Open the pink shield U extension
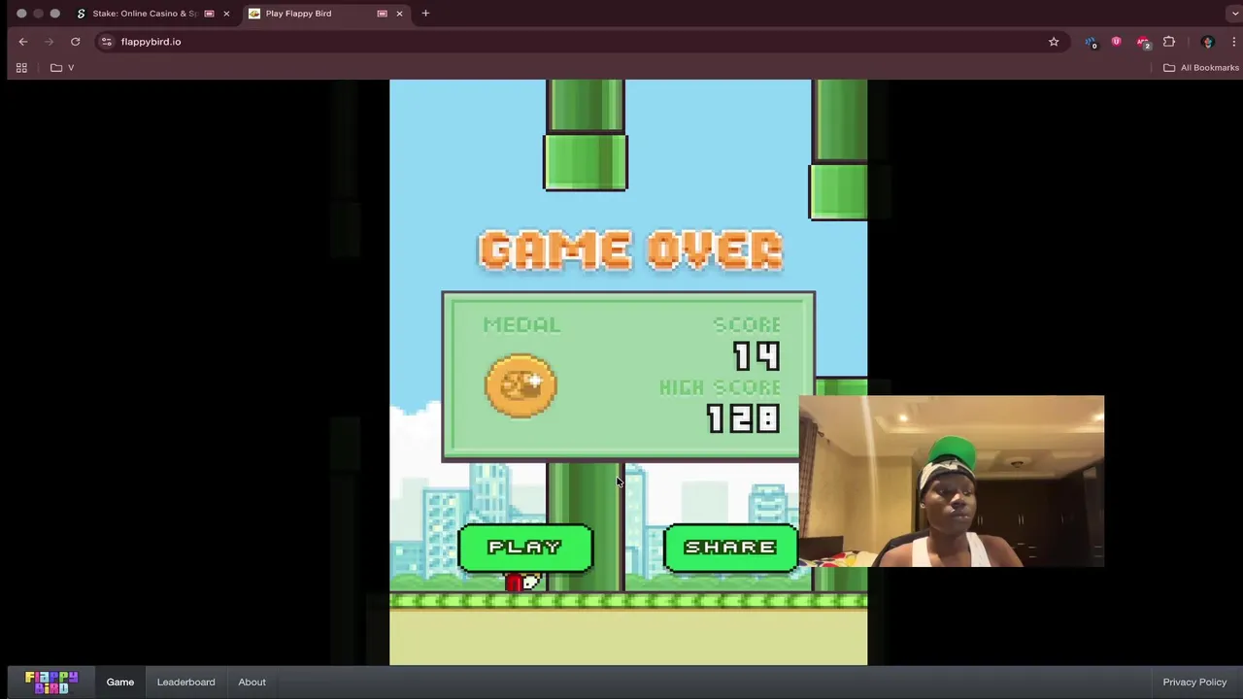 [1116, 42]
